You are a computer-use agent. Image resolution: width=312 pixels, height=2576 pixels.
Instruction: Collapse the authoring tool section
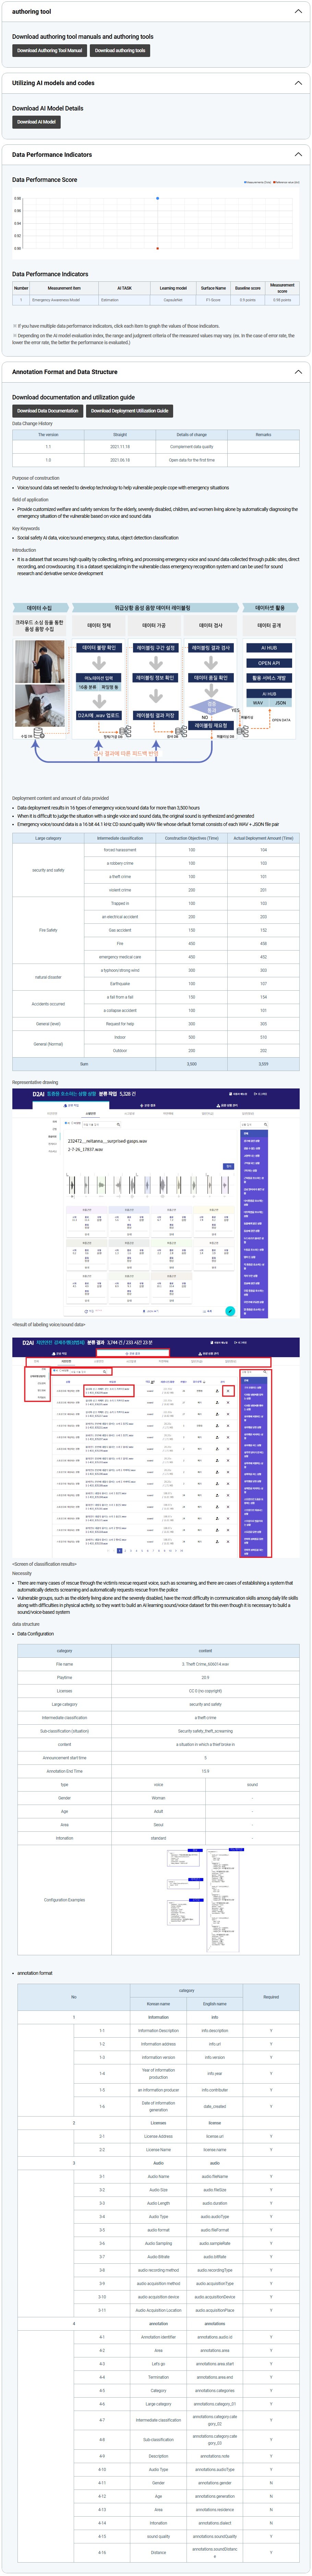(297, 12)
